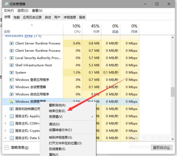
Task: Select Windows 会话管理器 row name
Action: (30, 87)
